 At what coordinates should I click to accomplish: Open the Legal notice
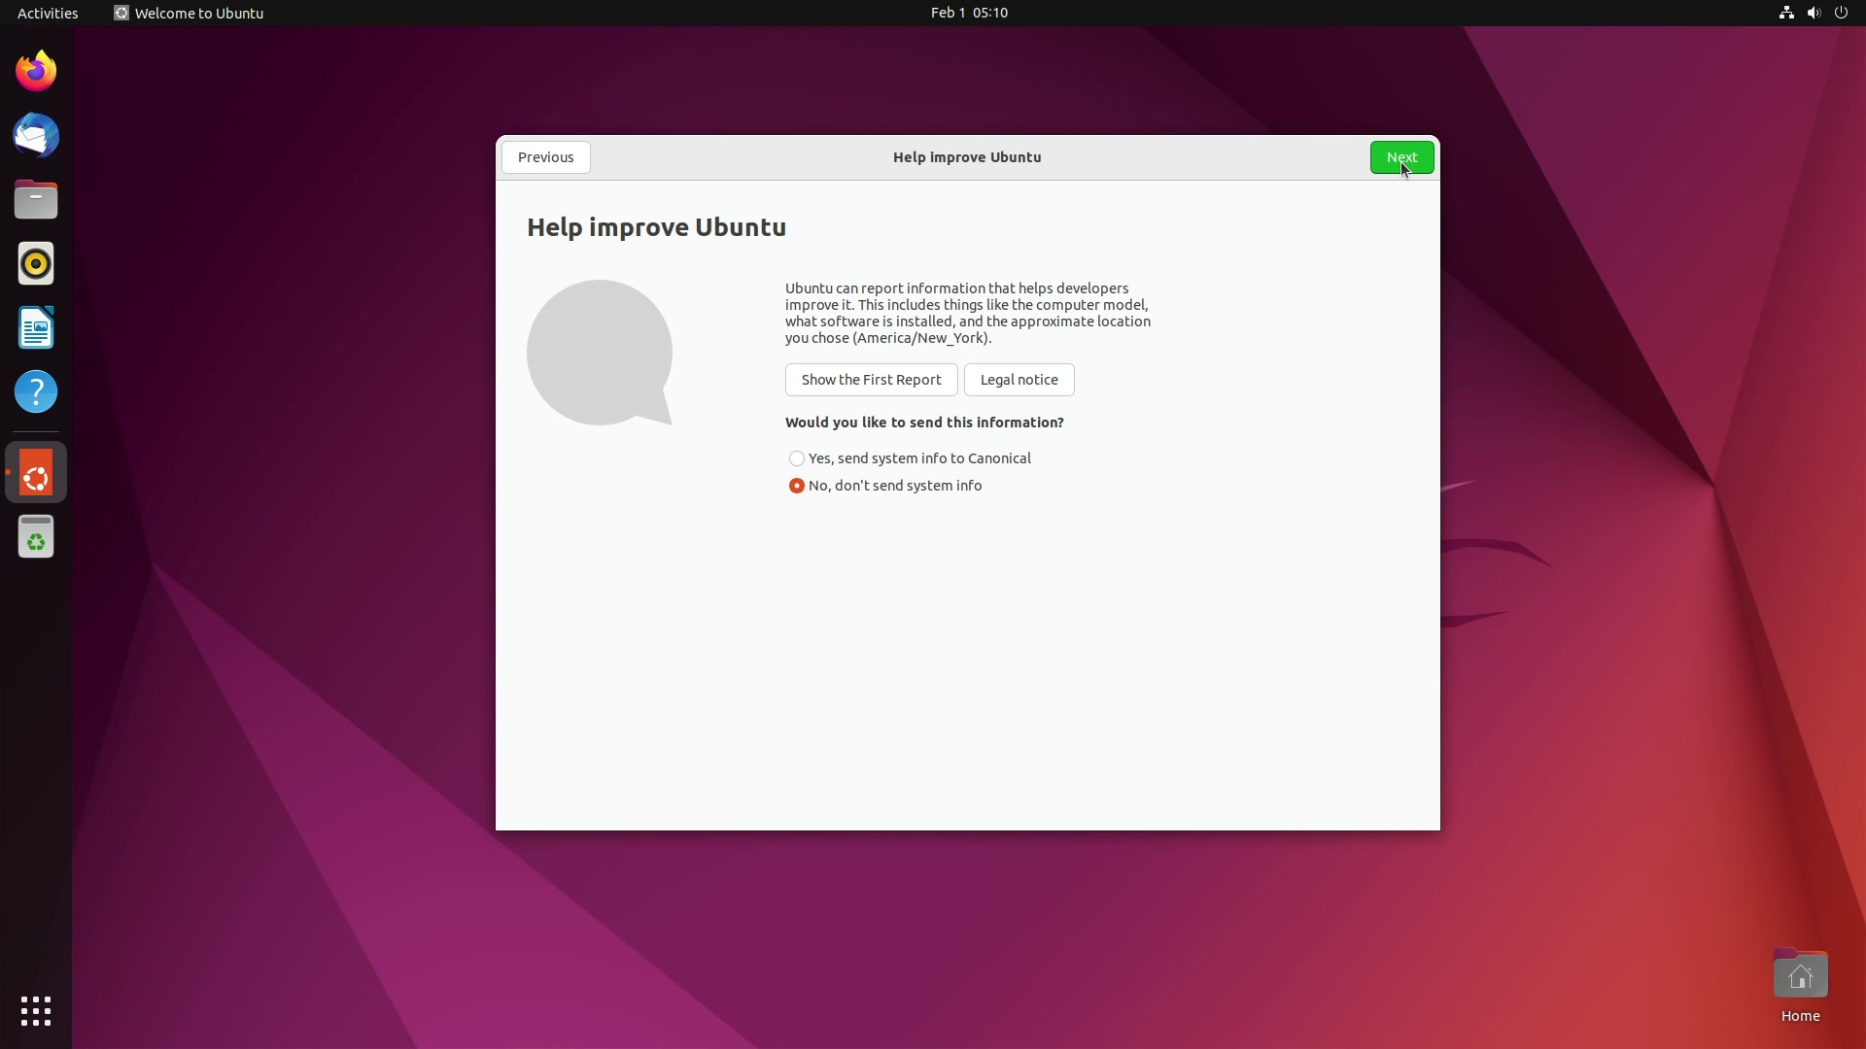tap(1019, 380)
